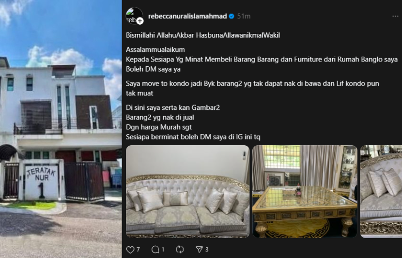402x258 pixels.
Task: Open the partially visible third sofa photo
Action: point(381,192)
